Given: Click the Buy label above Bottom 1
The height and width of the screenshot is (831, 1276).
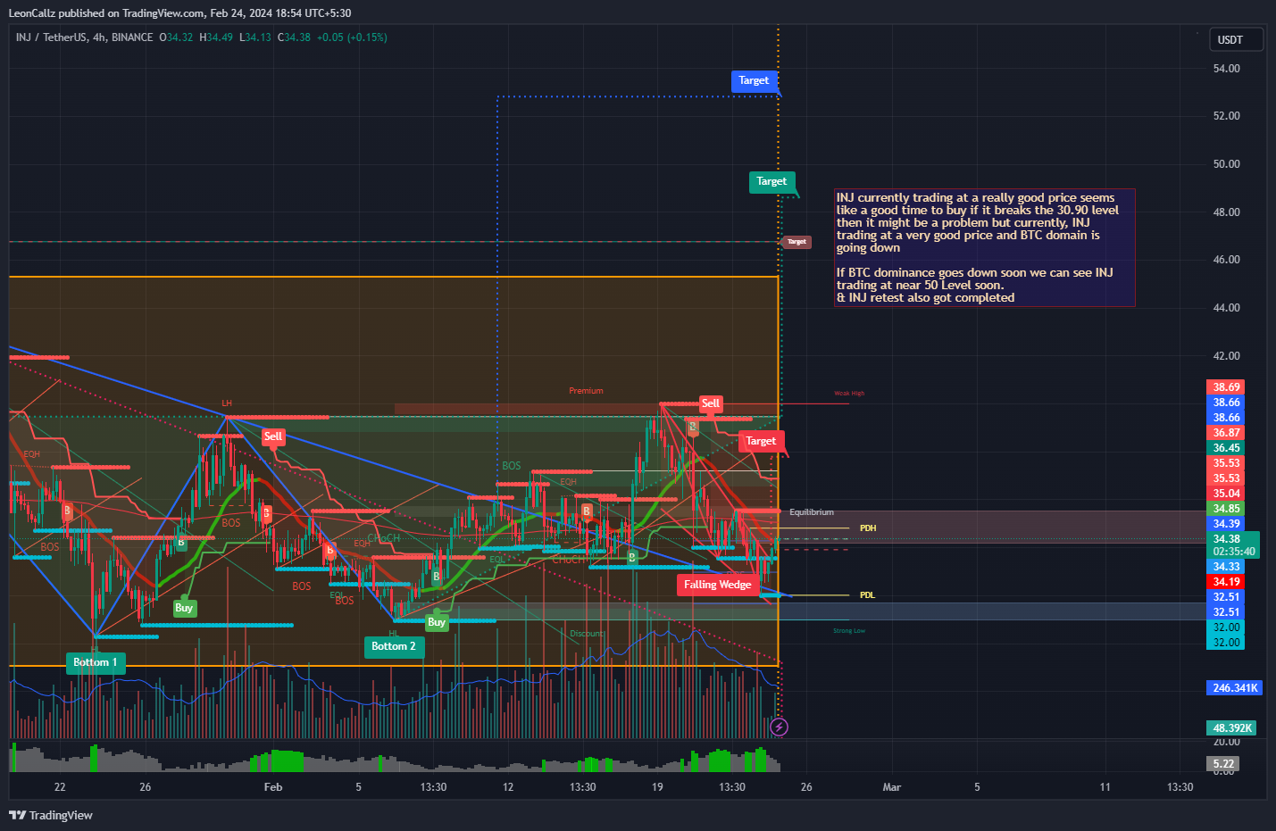Looking at the screenshot, I should click(x=184, y=608).
